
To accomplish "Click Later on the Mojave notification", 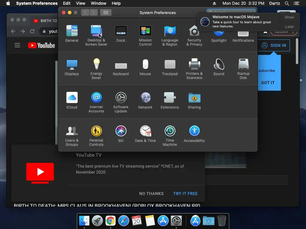I will (x=289, y=27).
